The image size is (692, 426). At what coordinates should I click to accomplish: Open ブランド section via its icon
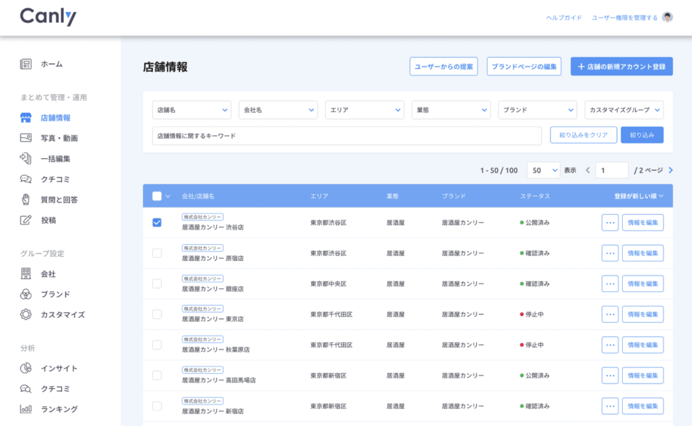(x=26, y=294)
